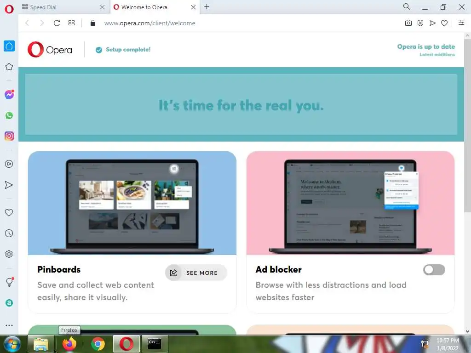Open Facebook Messenger in the sidebar

tap(9, 95)
